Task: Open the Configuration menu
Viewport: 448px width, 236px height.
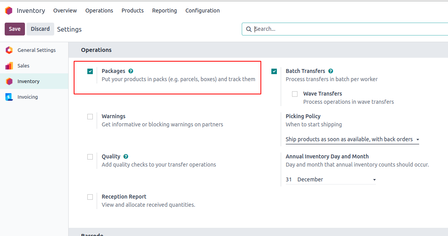Action: pyautogui.click(x=202, y=11)
